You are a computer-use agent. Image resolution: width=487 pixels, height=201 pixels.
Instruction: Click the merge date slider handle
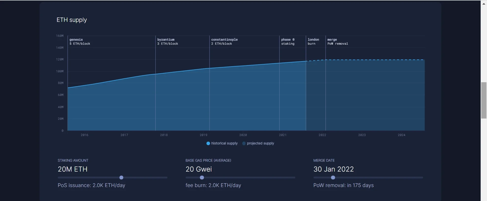click(333, 178)
